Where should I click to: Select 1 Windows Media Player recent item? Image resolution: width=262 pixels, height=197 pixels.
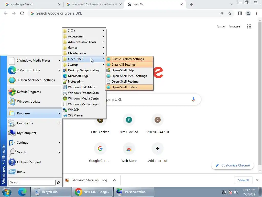pos(35,61)
